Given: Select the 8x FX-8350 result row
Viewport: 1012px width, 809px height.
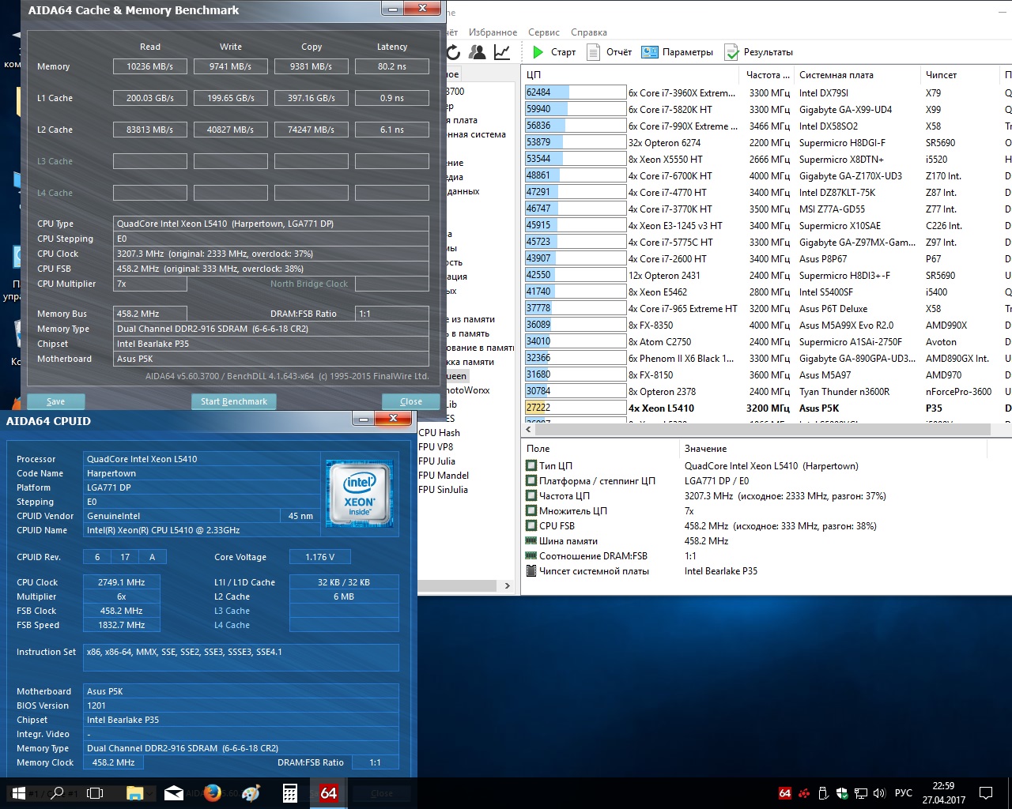Looking at the screenshot, I should (767, 325).
